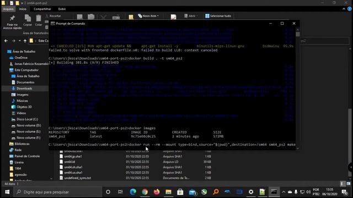Click the Copiar icon in ribbon
Image resolution: width=353 pixels, height=198 pixels.
point(28,18)
